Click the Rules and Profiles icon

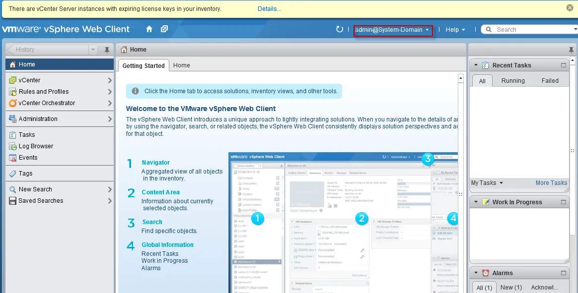pos(13,92)
